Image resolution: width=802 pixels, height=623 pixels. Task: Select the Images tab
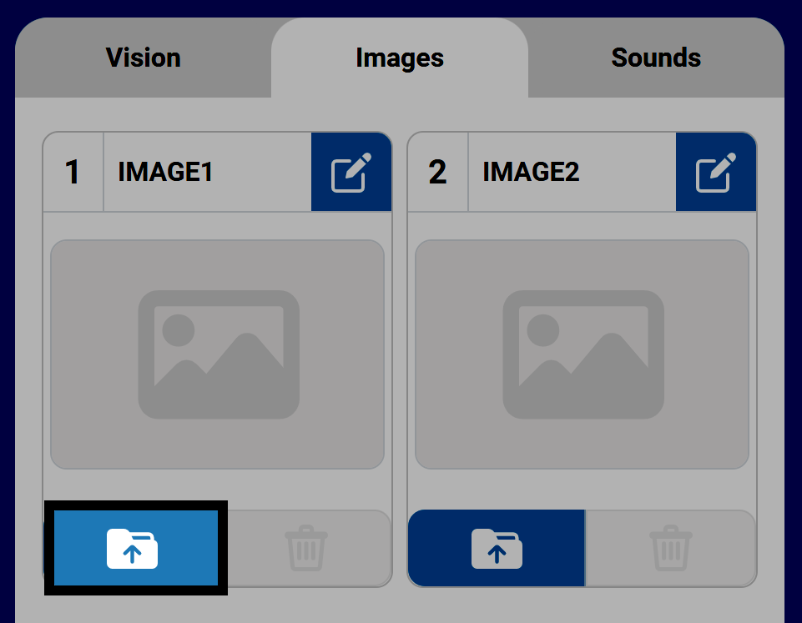click(400, 58)
